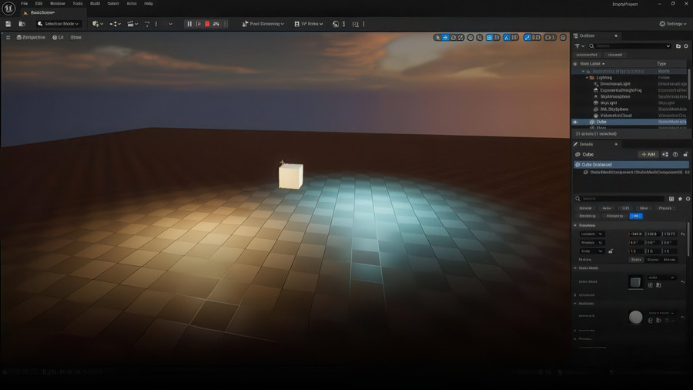The height and width of the screenshot is (390, 693).
Task: Click the Static Mesh cube thumbnail
Action: point(635,282)
